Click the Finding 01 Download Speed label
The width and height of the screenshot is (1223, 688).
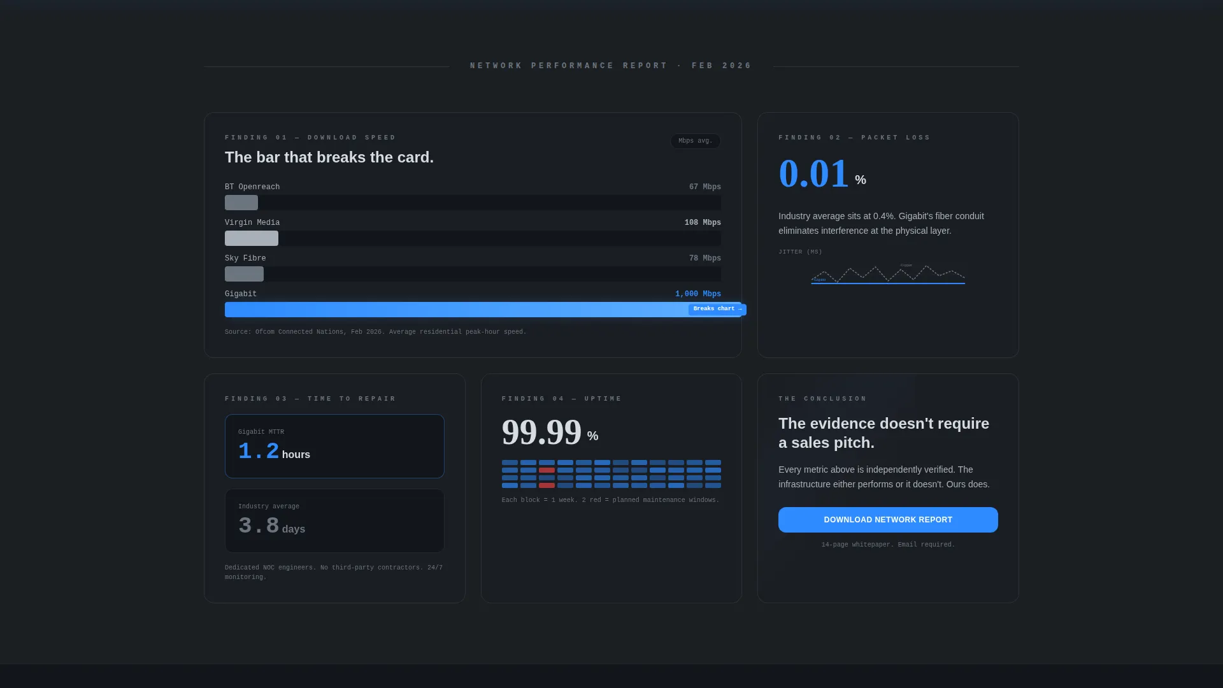[310, 138]
